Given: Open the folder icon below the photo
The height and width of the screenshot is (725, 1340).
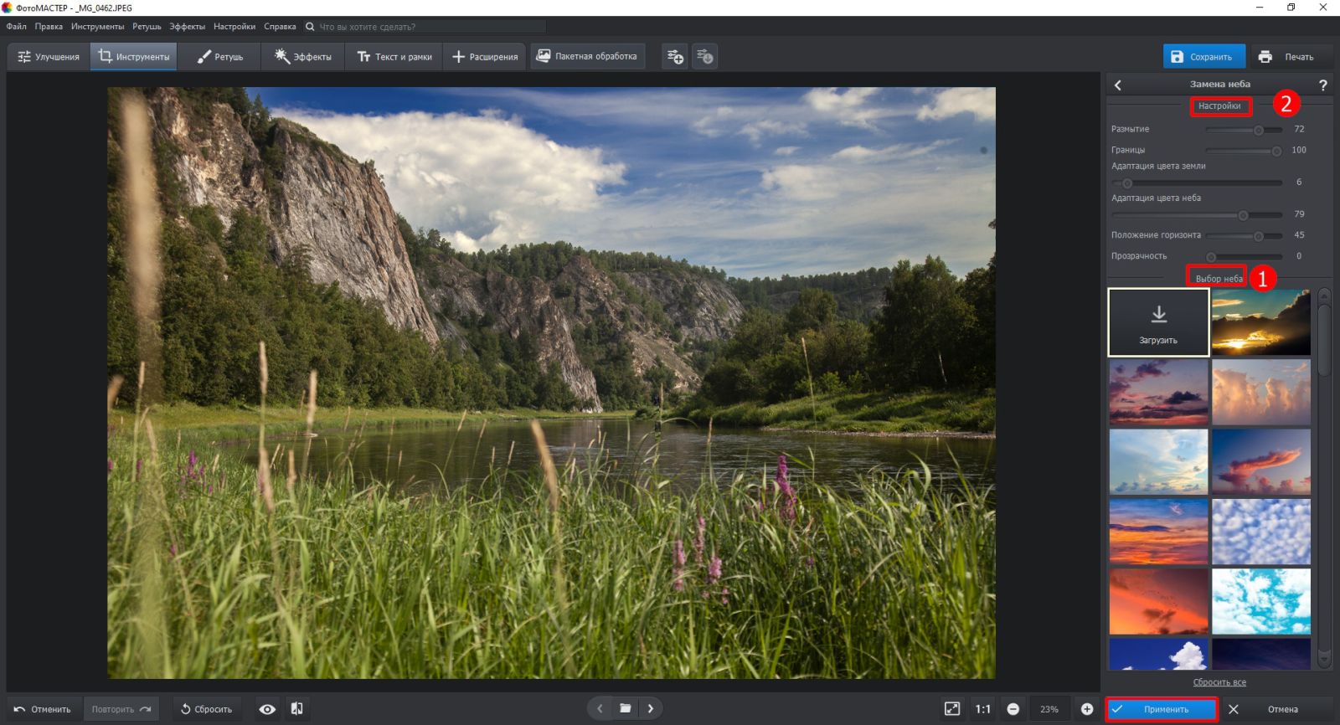Looking at the screenshot, I should coord(625,708).
